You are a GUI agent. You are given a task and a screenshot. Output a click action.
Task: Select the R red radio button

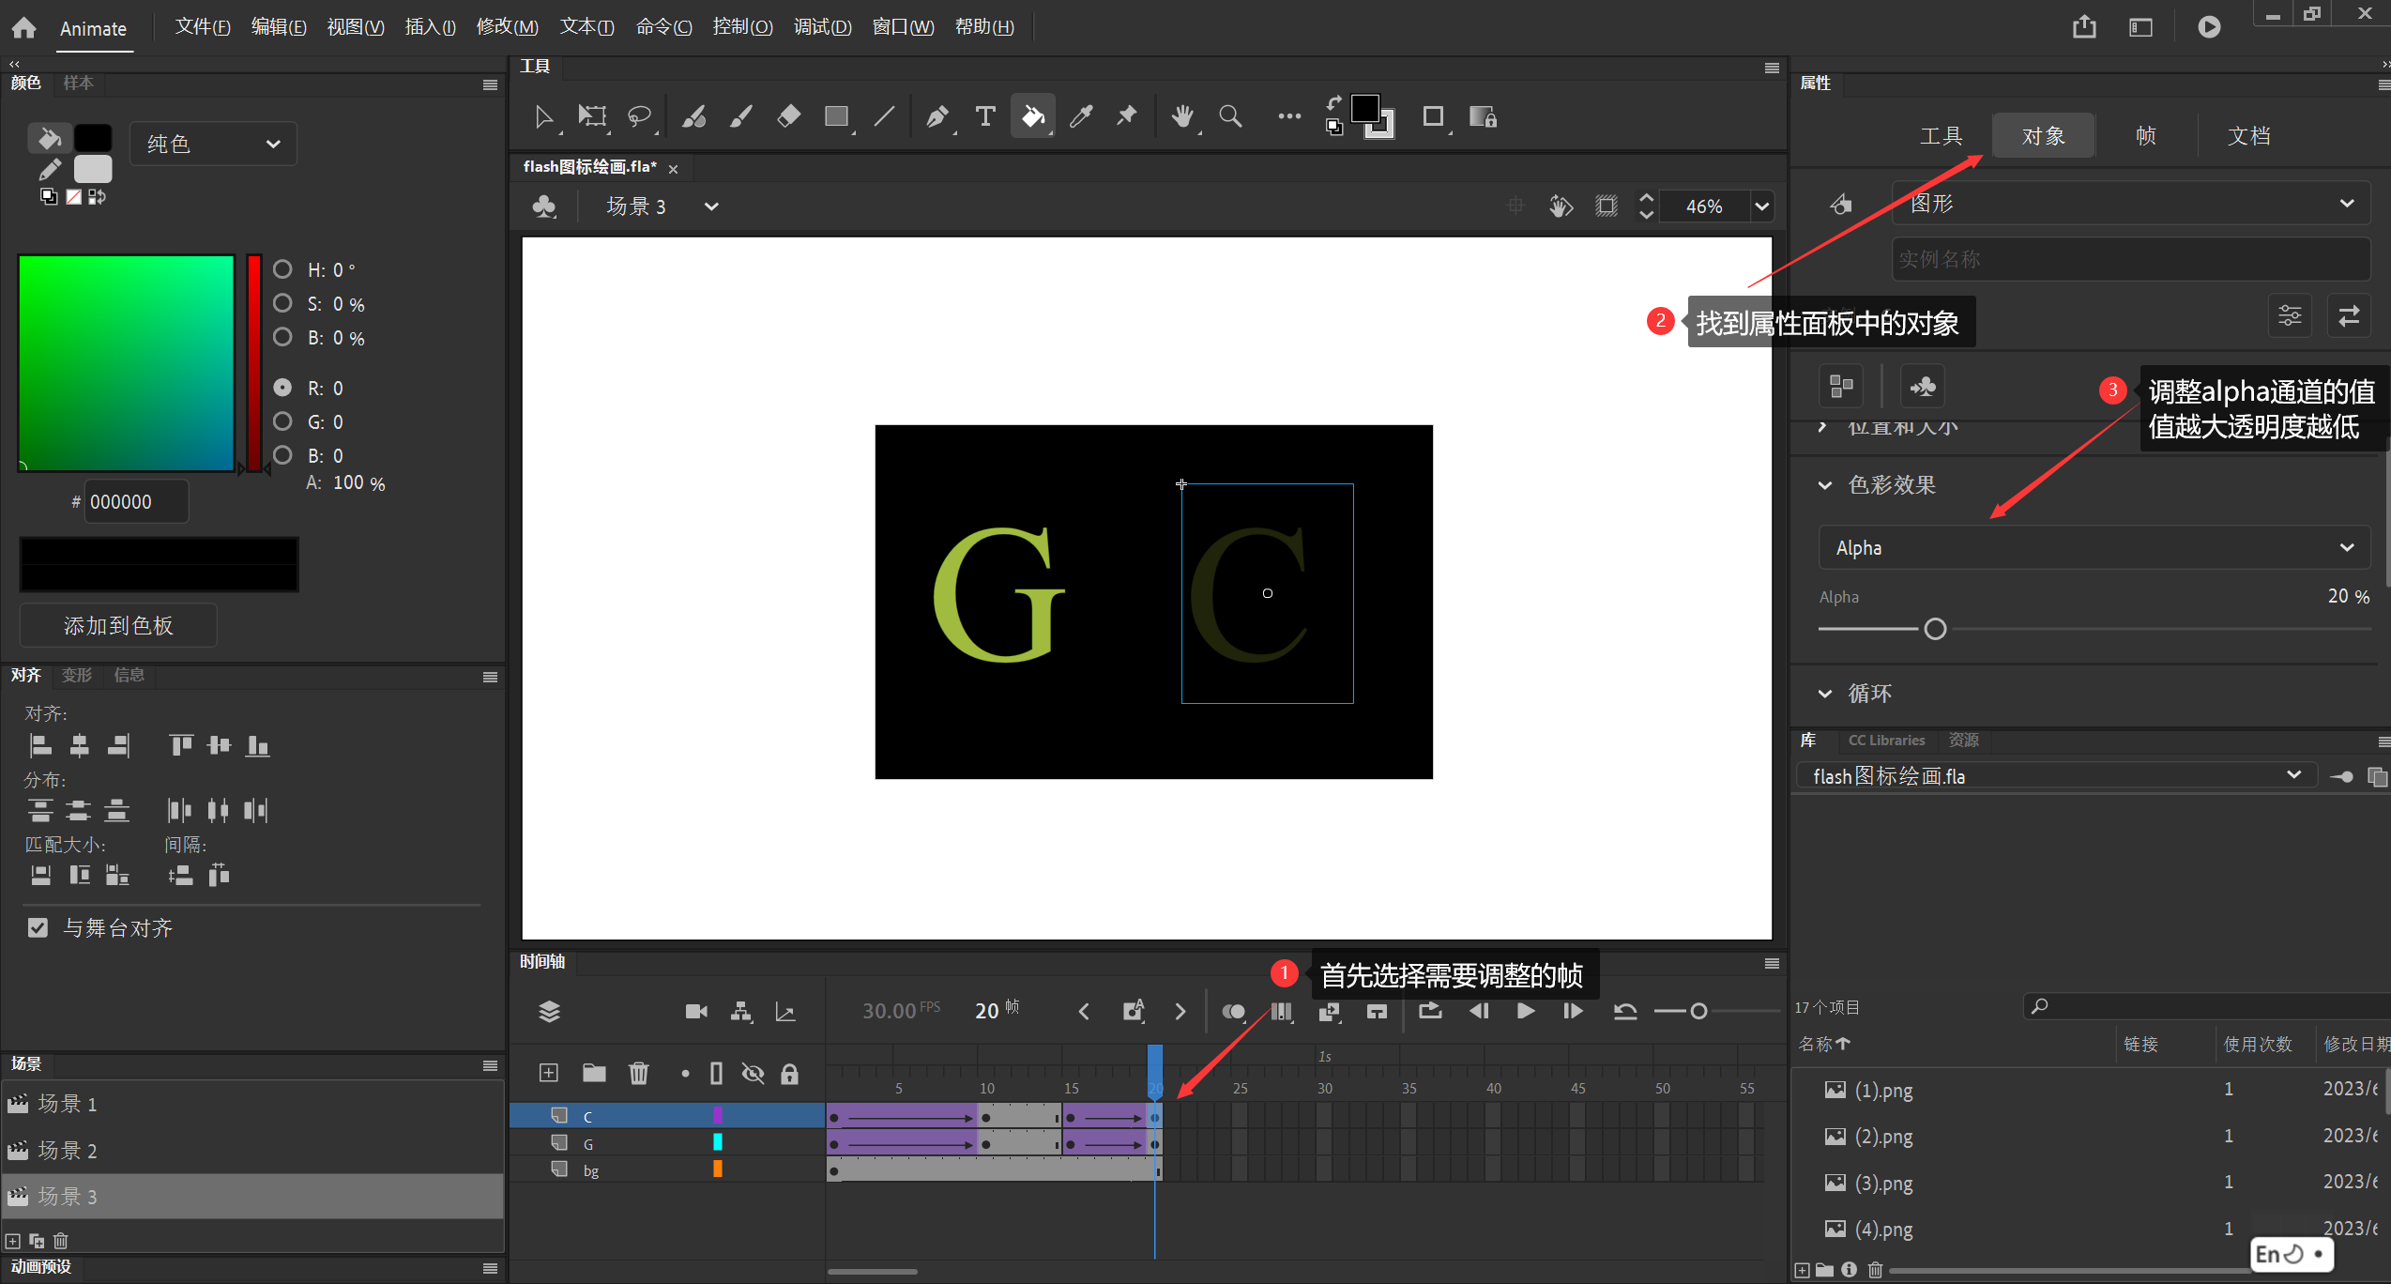point(282,387)
